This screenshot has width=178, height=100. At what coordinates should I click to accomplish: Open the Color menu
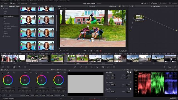pyautogui.click(x=51, y=1)
